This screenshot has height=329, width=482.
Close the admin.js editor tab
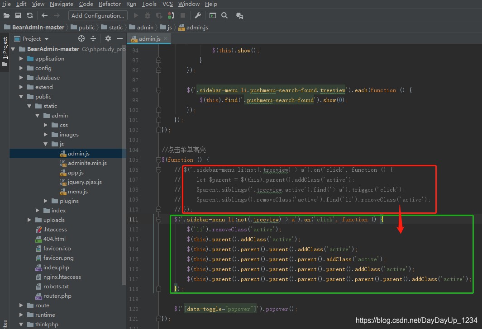click(166, 38)
